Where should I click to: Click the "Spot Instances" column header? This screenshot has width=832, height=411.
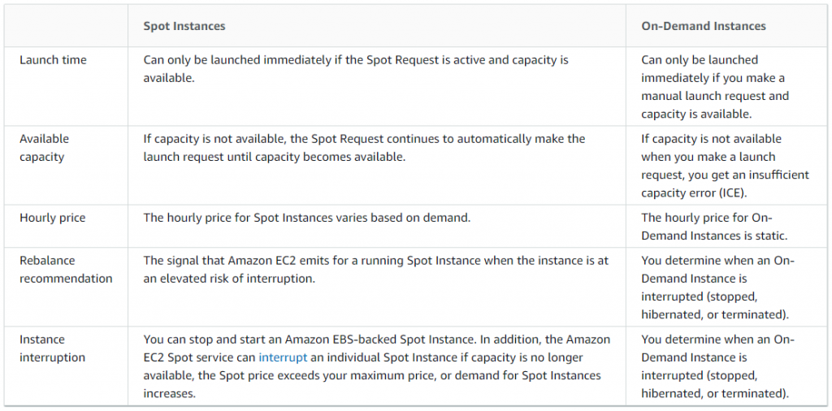click(184, 26)
